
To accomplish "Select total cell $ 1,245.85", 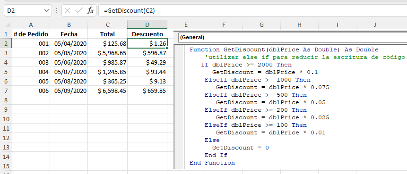I will click(108, 72).
